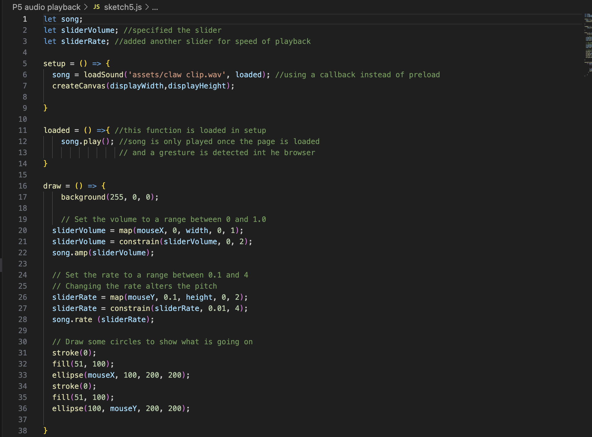Open the "P5 audio playback" breadcrumb
The height and width of the screenshot is (437, 592).
[46, 7]
